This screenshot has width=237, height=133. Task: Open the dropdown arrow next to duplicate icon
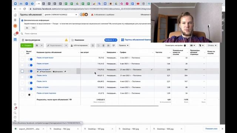click(x=42, y=45)
